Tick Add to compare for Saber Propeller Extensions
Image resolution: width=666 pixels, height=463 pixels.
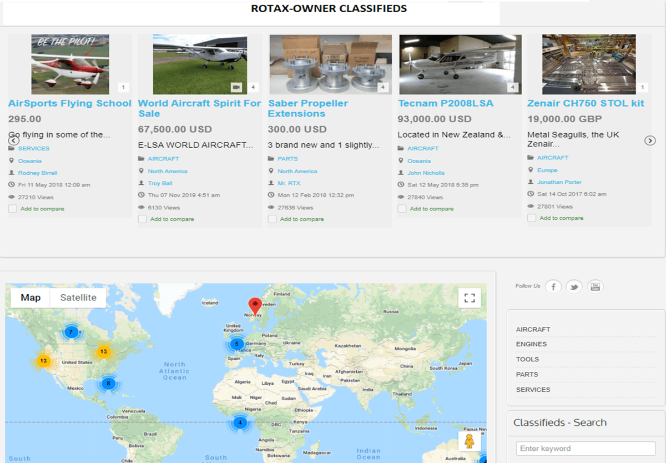pos(273,219)
